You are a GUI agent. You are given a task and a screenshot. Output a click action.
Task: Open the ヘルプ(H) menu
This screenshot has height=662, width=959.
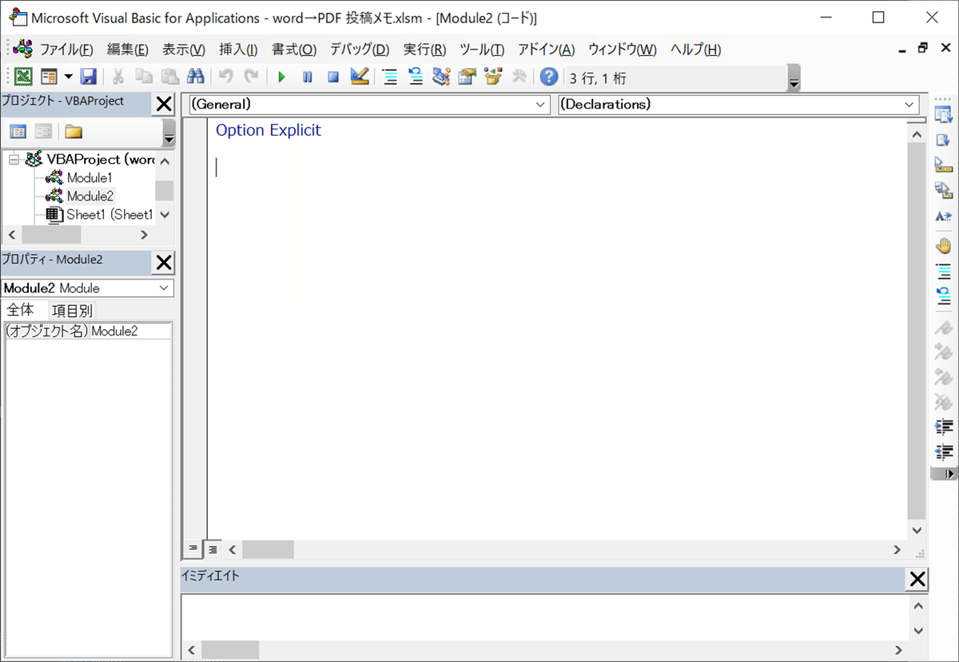click(x=696, y=50)
